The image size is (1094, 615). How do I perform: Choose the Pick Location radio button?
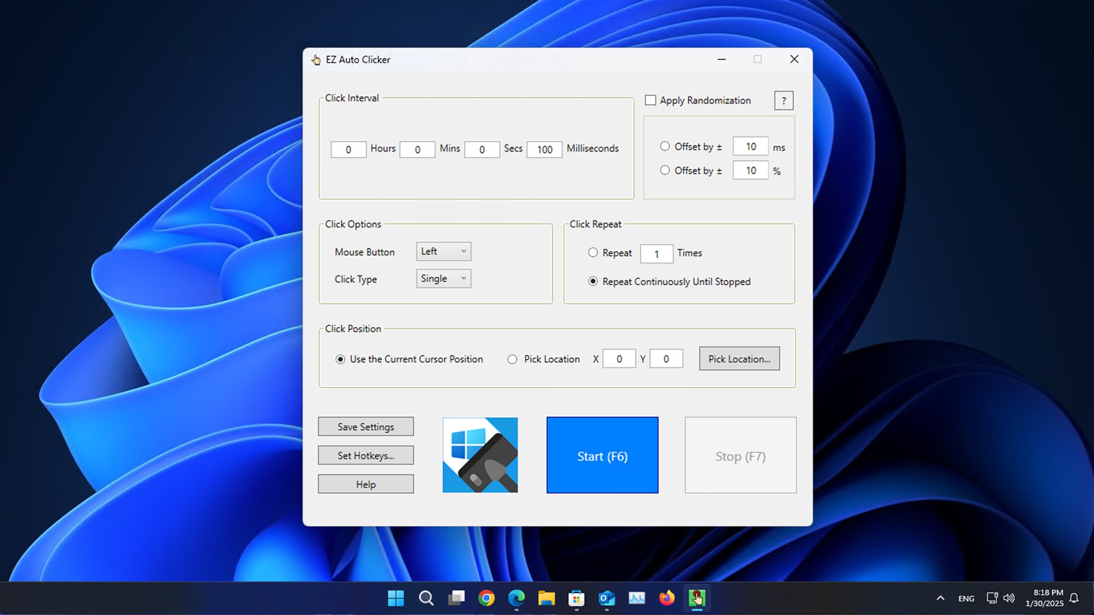512,359
